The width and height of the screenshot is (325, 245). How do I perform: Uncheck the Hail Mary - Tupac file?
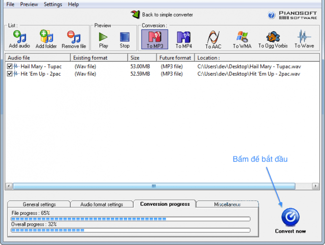[x=10, y=67]
